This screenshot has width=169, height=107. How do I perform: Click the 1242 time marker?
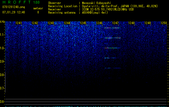[x=35, y=23]
